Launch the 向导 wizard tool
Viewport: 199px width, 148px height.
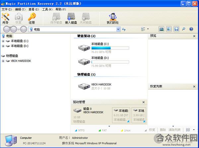click(6, 18)
